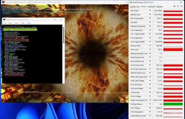Expand the Memory Temperature sensor dropdown
The height and width of the screenshot is (119, 185).
point(150,26)
